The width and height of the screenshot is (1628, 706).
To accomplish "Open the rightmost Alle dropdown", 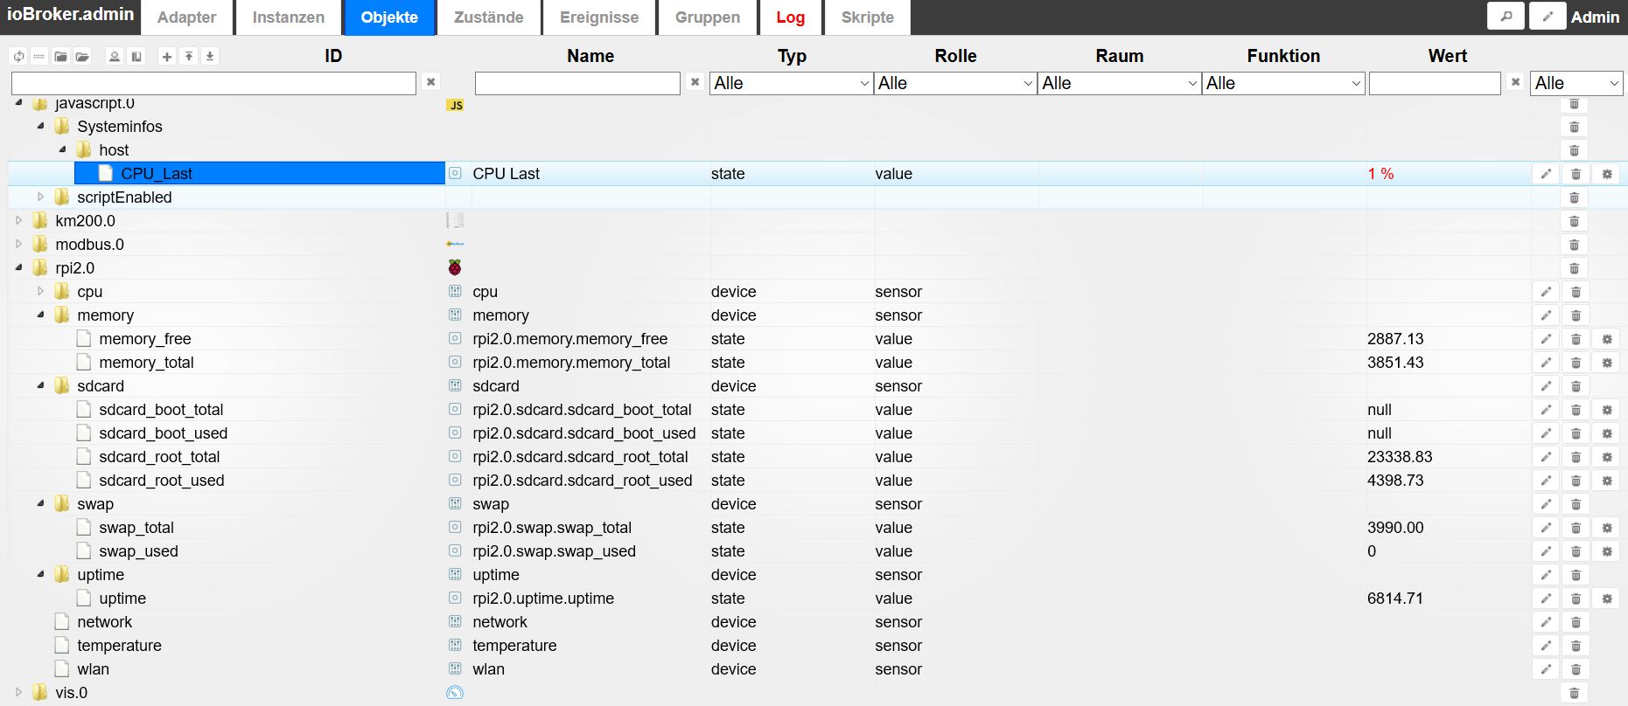I will click(x=1576, y=83).
